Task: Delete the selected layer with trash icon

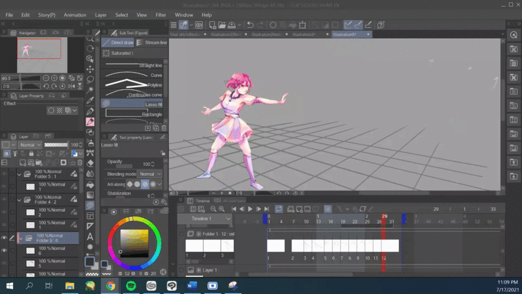Action: point(79,163)
